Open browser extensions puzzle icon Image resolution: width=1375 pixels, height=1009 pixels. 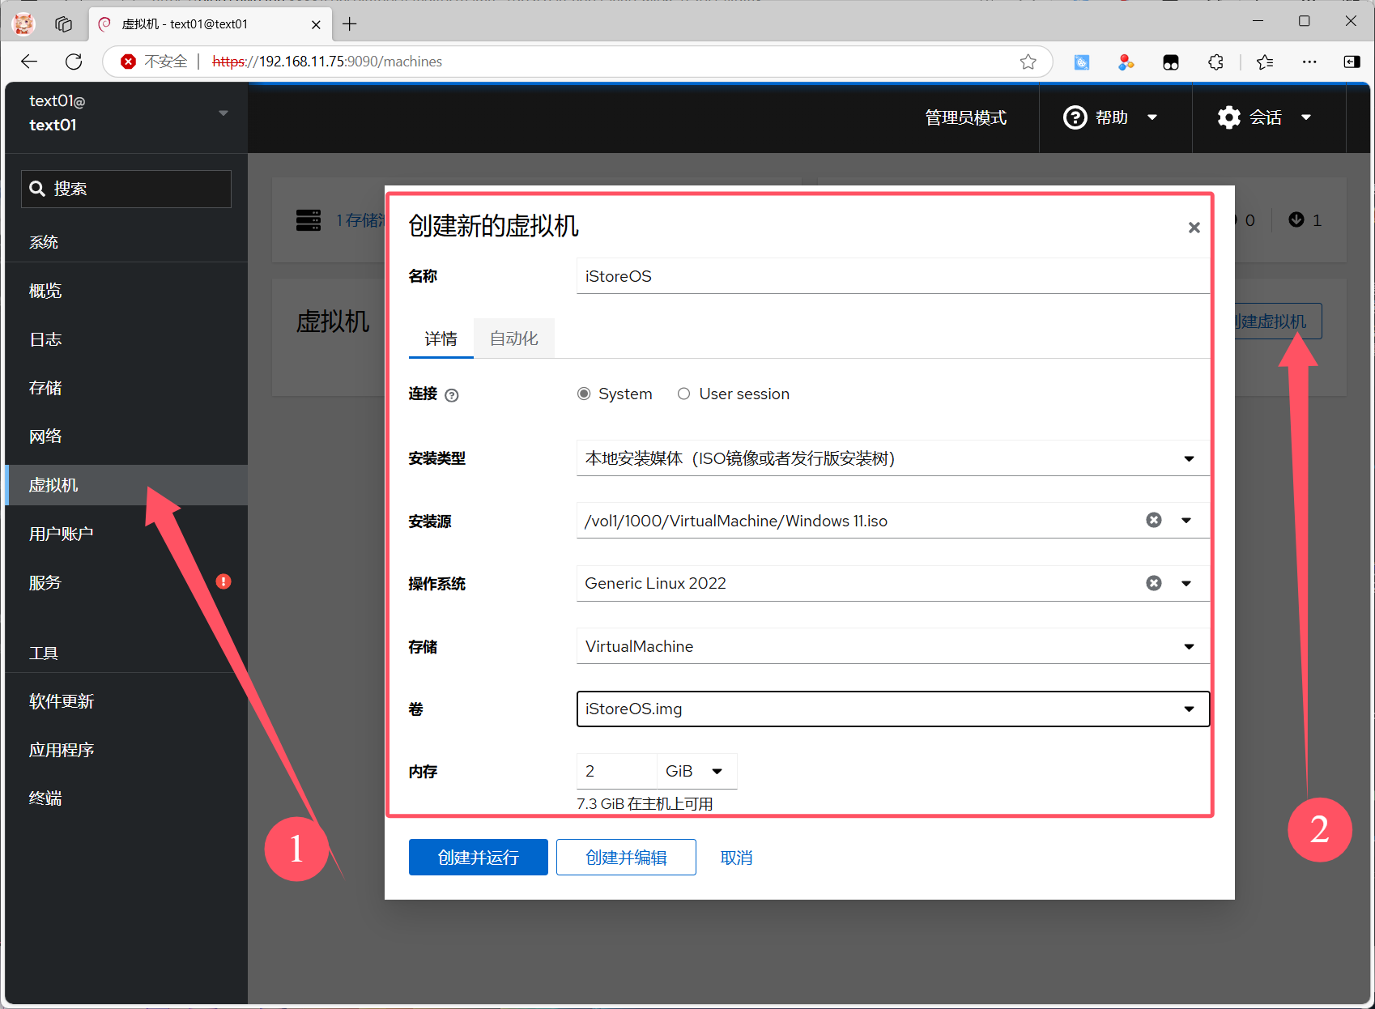1215,62
